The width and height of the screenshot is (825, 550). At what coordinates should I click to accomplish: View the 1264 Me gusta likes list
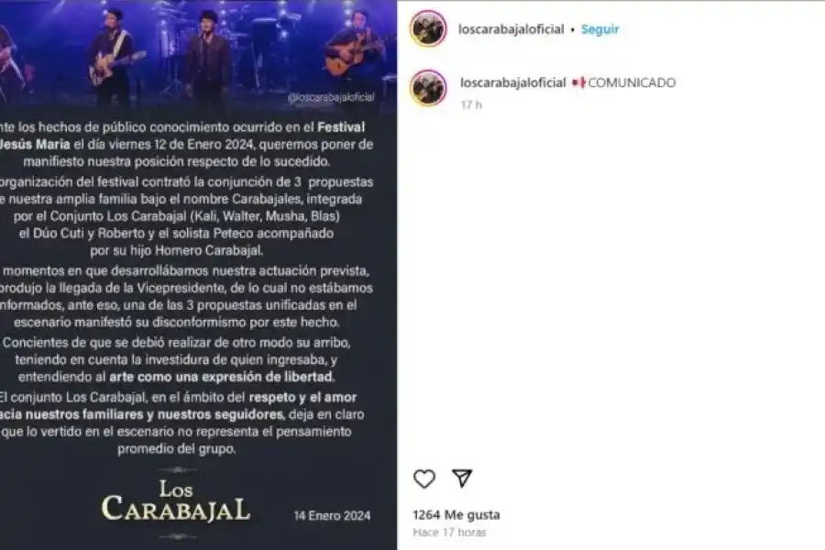456,515
